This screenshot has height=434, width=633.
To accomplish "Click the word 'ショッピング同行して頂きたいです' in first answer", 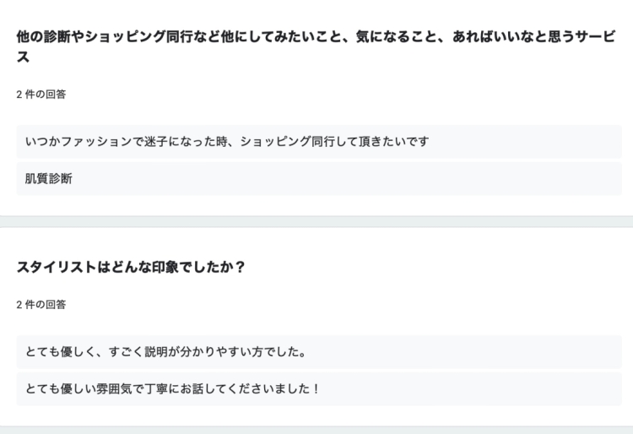I will click(334, 142).
